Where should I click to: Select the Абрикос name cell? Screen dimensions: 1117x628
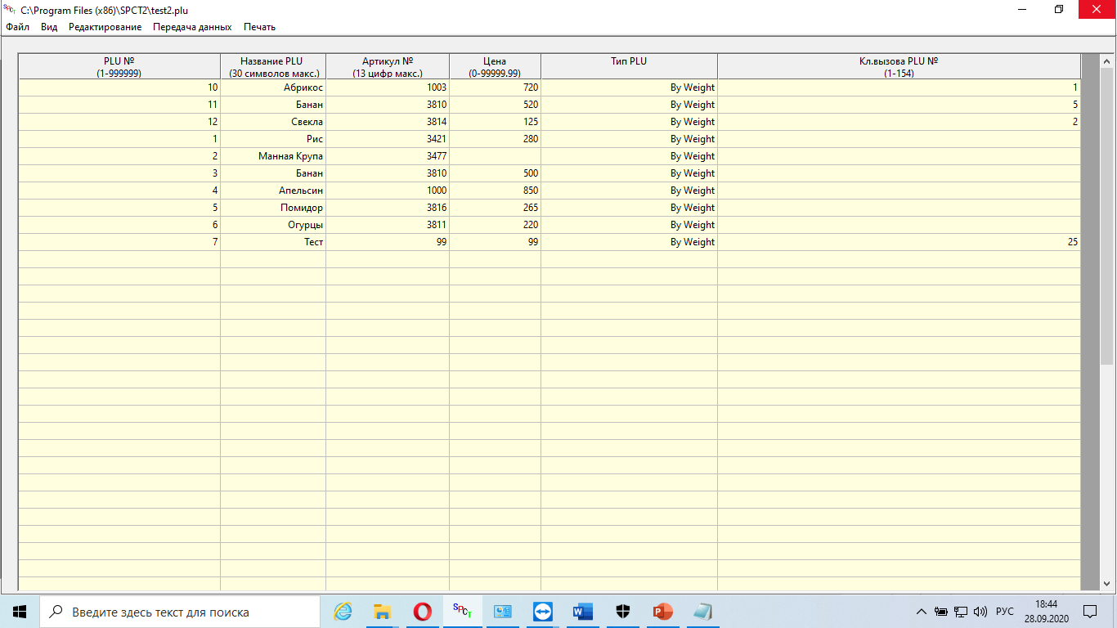click(x=273, y=87)
